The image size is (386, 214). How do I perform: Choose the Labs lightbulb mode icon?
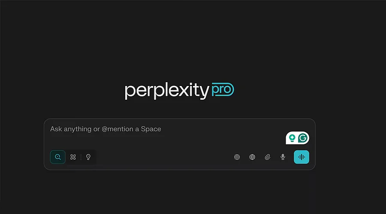[x=88, y=157]
